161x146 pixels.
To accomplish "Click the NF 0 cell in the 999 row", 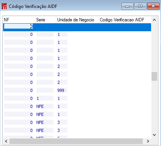I will click(x=18, y=90).
